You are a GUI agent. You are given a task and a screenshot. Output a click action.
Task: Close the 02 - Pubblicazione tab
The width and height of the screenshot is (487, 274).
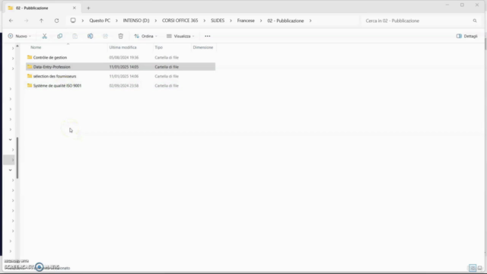click(75, 8)
